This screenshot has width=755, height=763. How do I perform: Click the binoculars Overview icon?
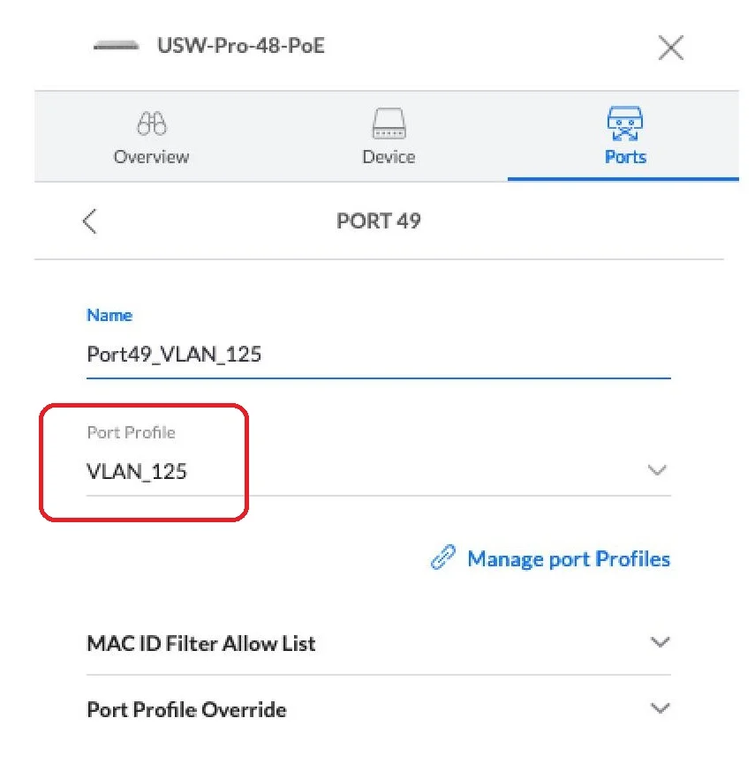pos(151,123)
